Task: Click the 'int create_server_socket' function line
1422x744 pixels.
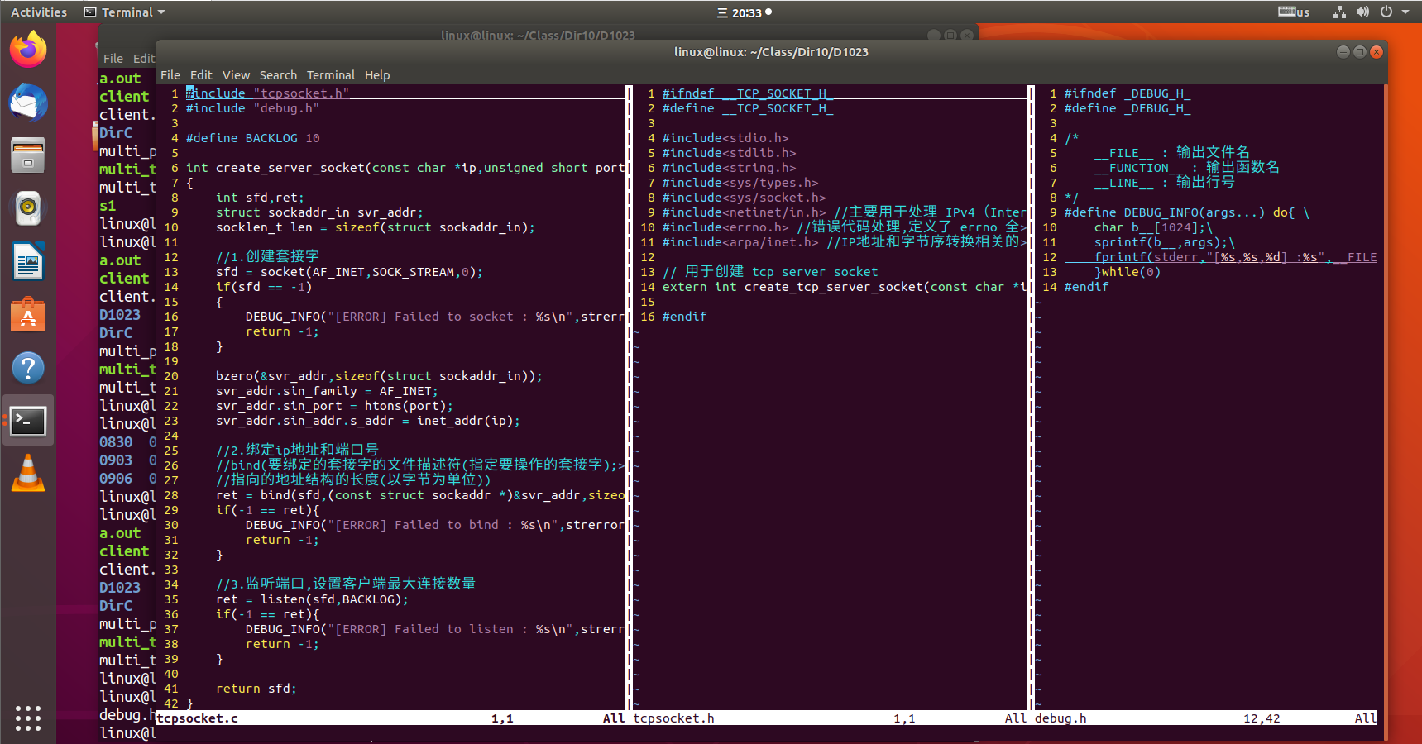Action: [405, 168]
